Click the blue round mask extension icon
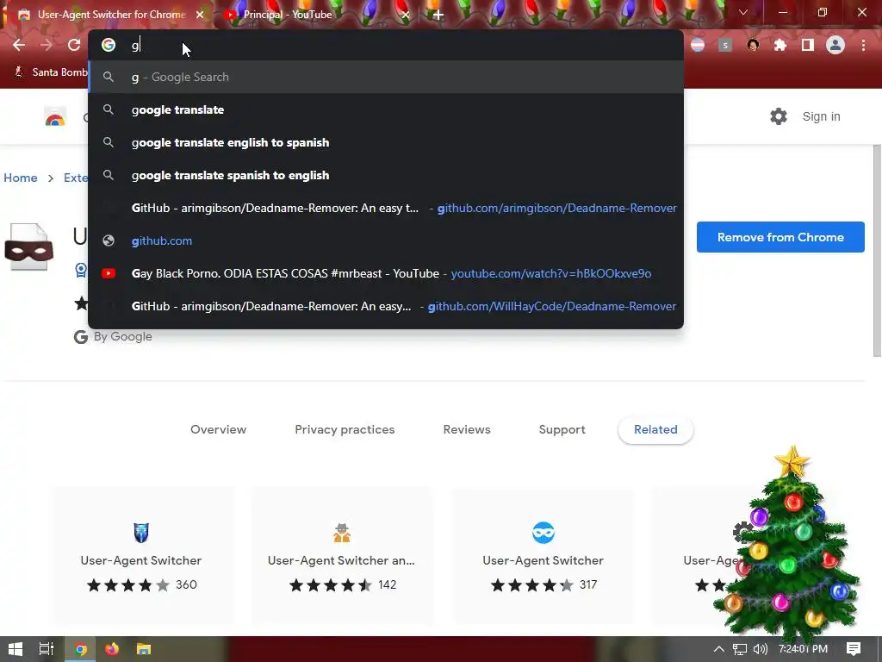The width and height of the screenshot is (882, 662). tap(543, 533)
